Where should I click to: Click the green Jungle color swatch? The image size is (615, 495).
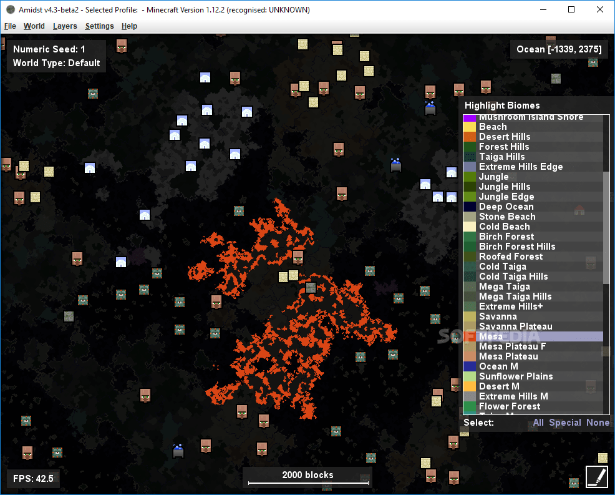click(470, 177)
